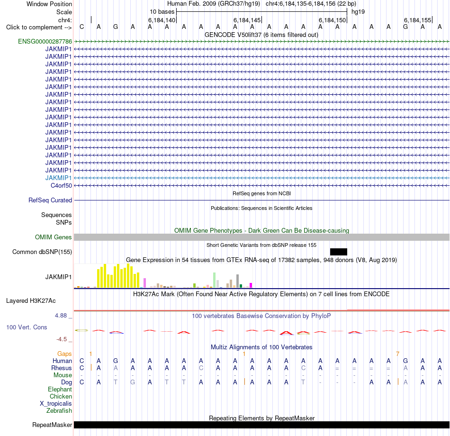
Task: Click the chr4:6,184,135-6,184,156 (22 bp) position text
Action: point(311,4)
